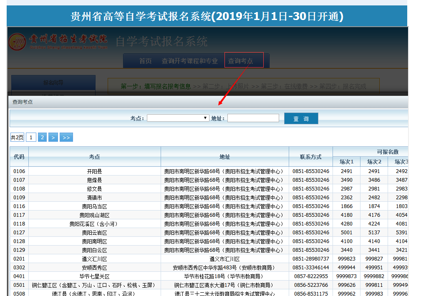Image resolution: width=421 pixels, height=296 pixels.
Task: Go to page 2 of results
Action: point(42,138)
